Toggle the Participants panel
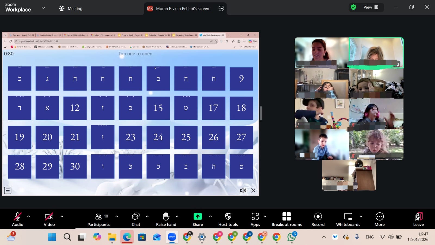Screen dimensions: 435x245 (98, 217)
